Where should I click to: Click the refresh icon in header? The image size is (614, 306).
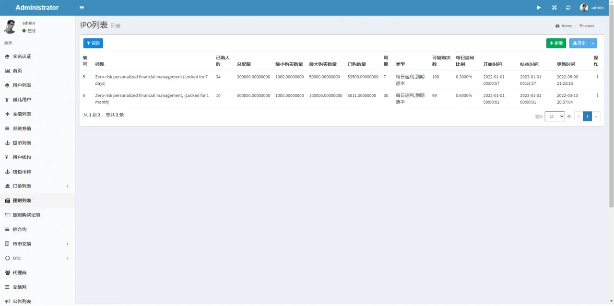click(x=568, y=8)
